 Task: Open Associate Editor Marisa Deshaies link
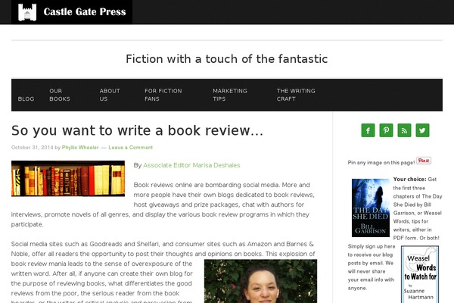[x=191, y=165]
